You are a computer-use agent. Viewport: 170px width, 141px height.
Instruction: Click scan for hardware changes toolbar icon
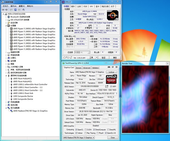tap(23, 10)
